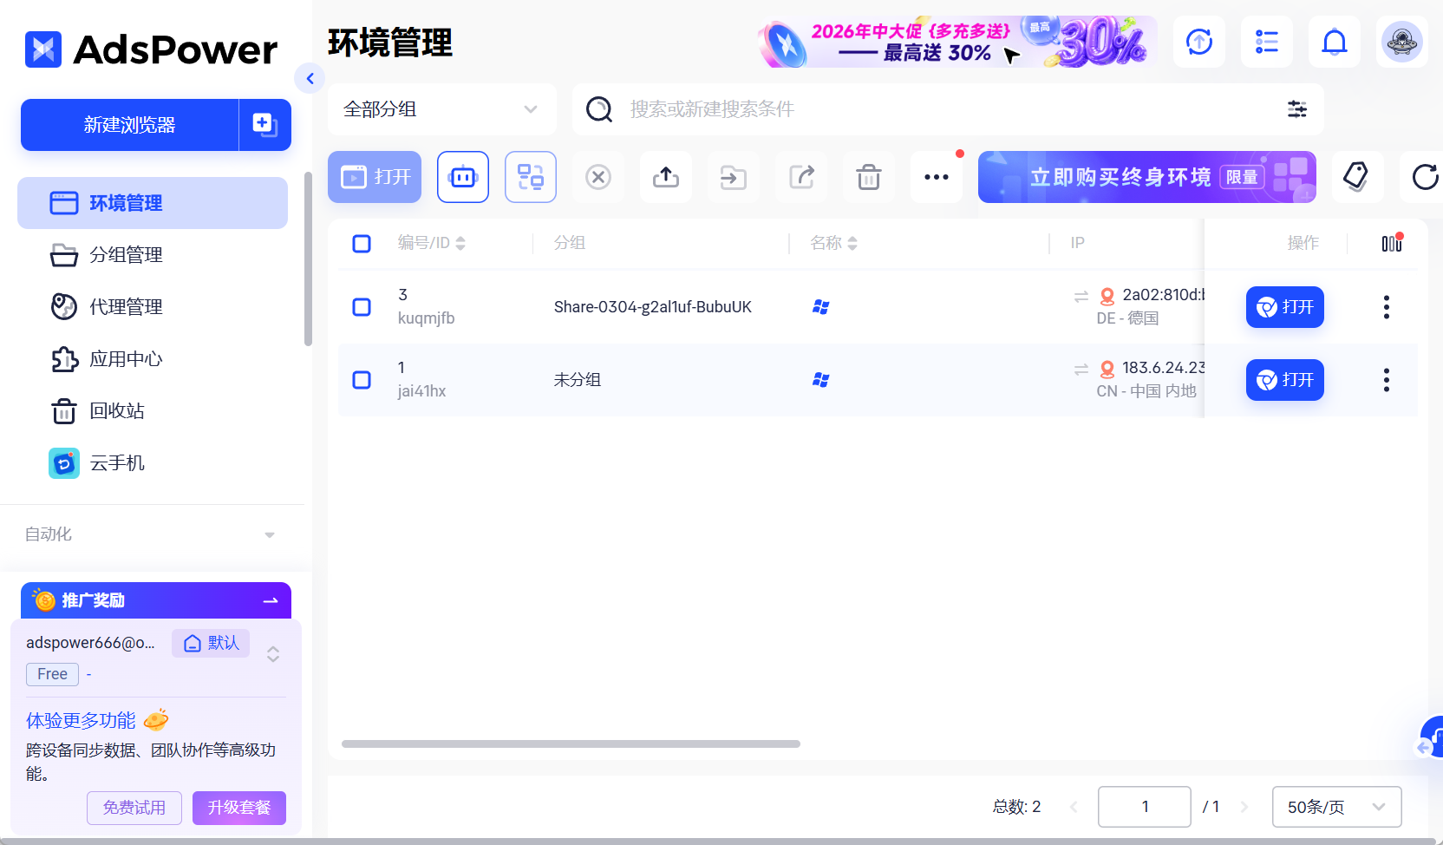Click the move-to-group arrow toolbar icon

tap(734, 177)
